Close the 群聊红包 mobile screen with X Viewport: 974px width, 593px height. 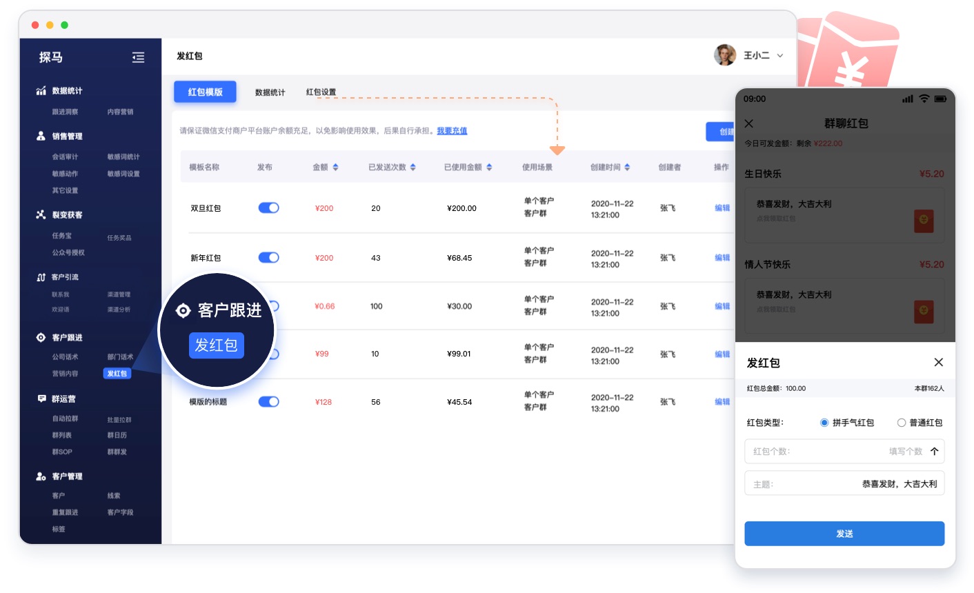pyautogui.click(x=749, y=123)
